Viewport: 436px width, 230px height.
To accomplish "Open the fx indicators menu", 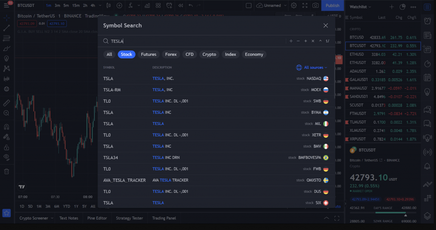I will 130,5.
